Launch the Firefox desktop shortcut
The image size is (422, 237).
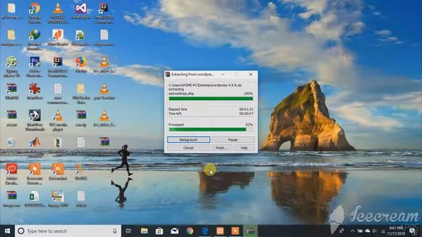(80, 65)
